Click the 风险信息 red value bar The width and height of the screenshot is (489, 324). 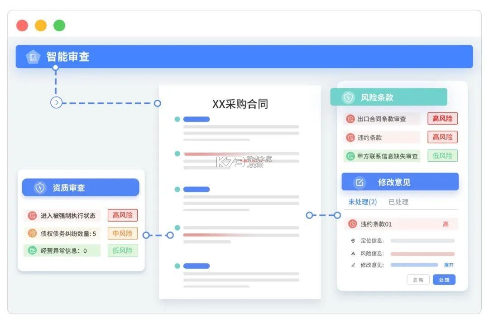(422, 254)
